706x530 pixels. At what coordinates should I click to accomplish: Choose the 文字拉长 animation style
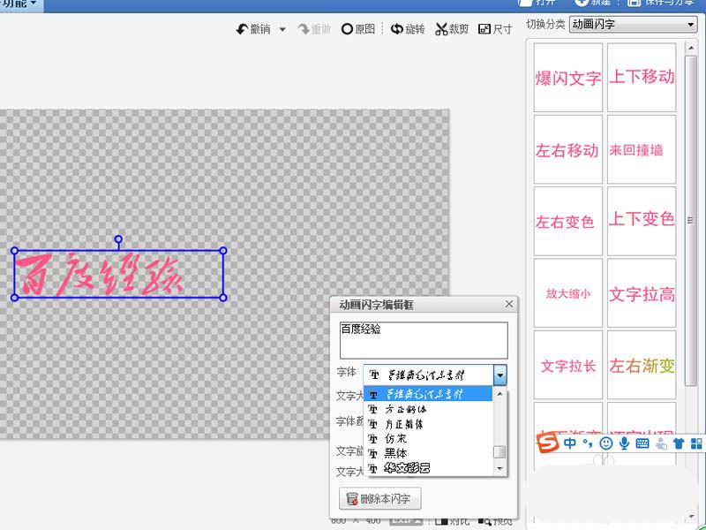[x=567, y=365]
